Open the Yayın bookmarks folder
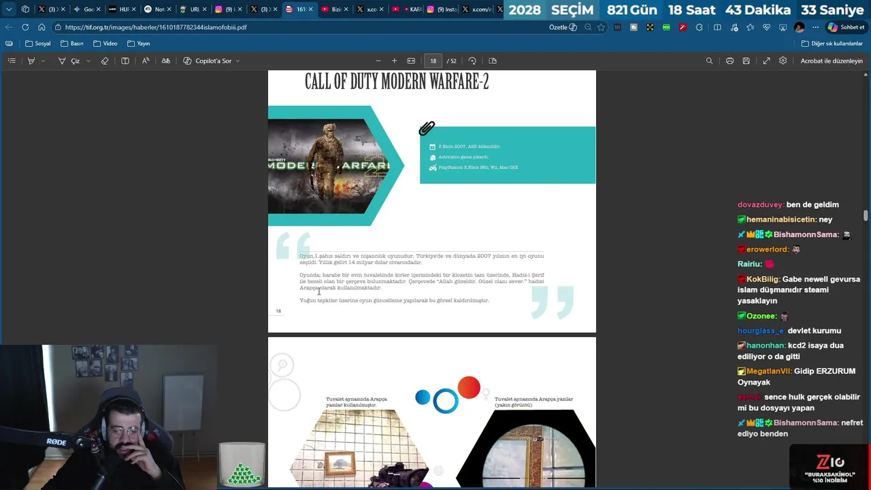Screen dimensions: 871x490 (x=138, y=44)
